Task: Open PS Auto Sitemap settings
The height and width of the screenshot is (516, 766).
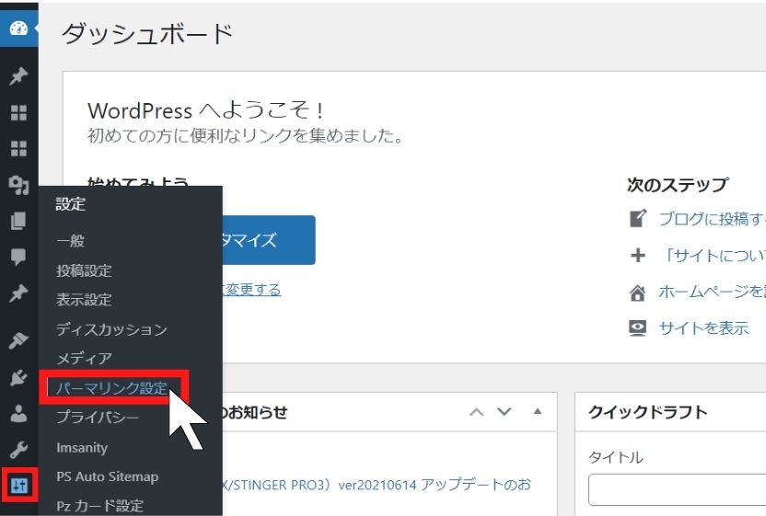Action: point(108,476)
